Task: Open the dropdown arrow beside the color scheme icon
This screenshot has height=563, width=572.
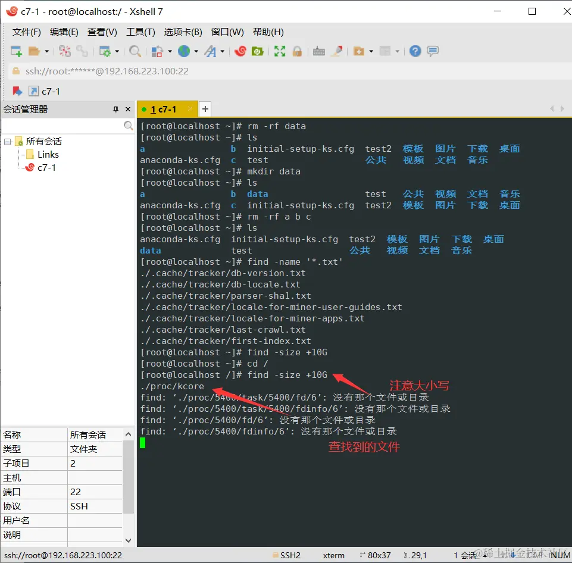Action: 170,51
